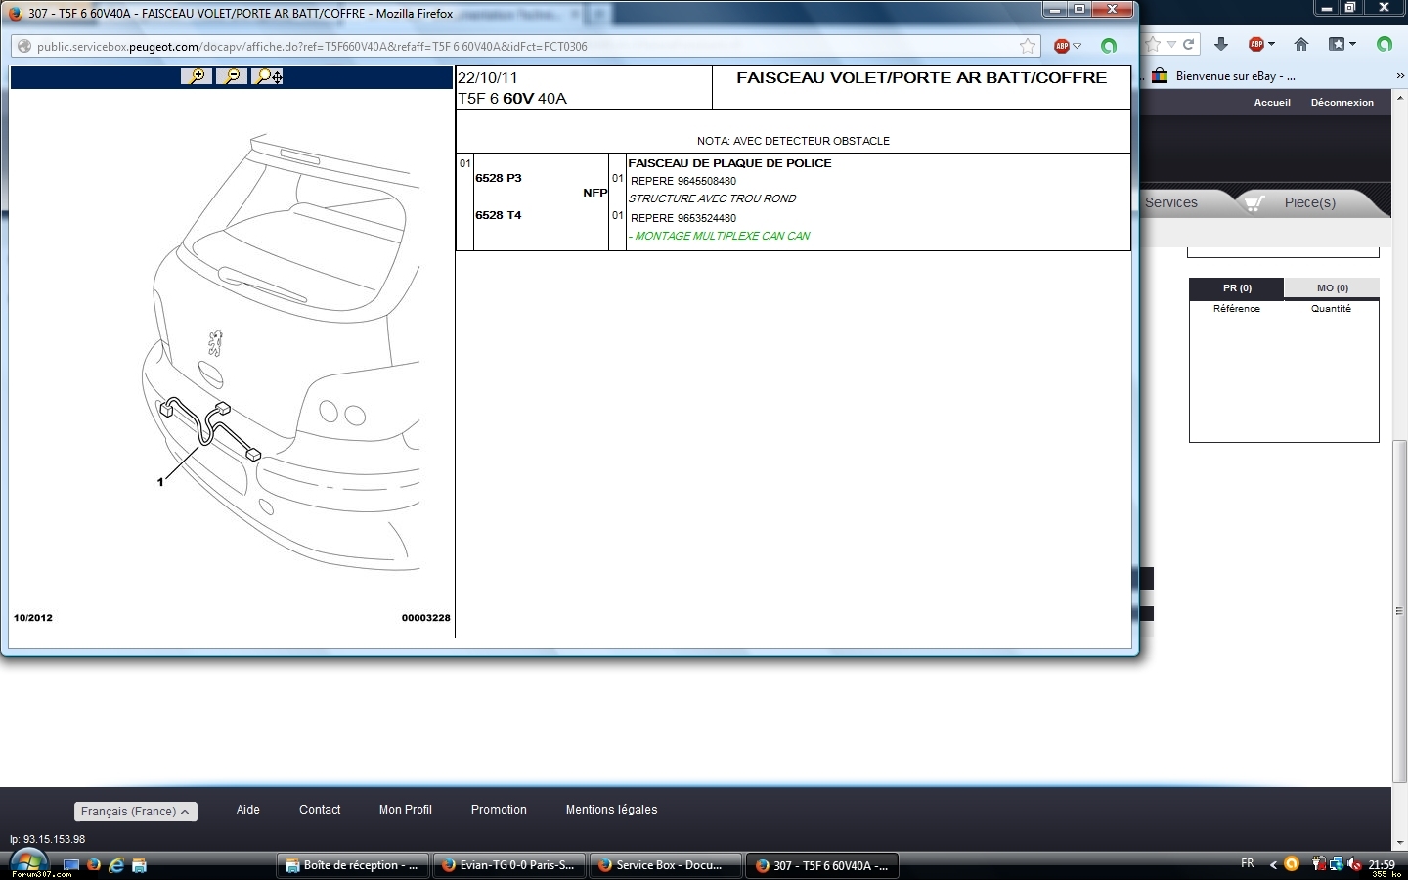Bookmark this page with the popup's star icon

coord(1028,46)
